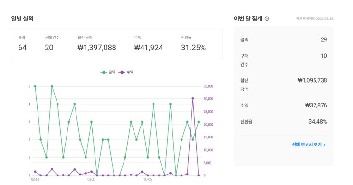Select monthly clicks value 29
The image size is (353, 185).
pyautogui.click(x=324, y=39)
